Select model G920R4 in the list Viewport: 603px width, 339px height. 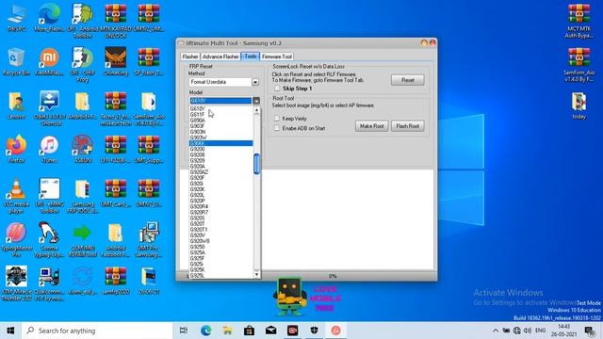221,207
